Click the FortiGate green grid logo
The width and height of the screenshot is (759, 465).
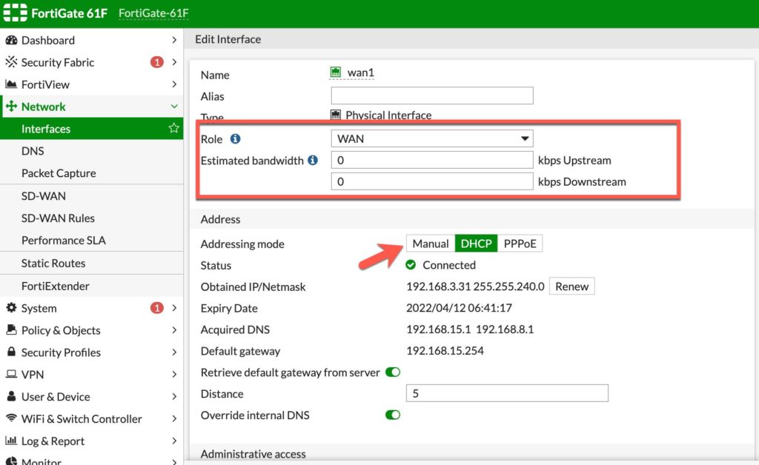pos(15,13)
